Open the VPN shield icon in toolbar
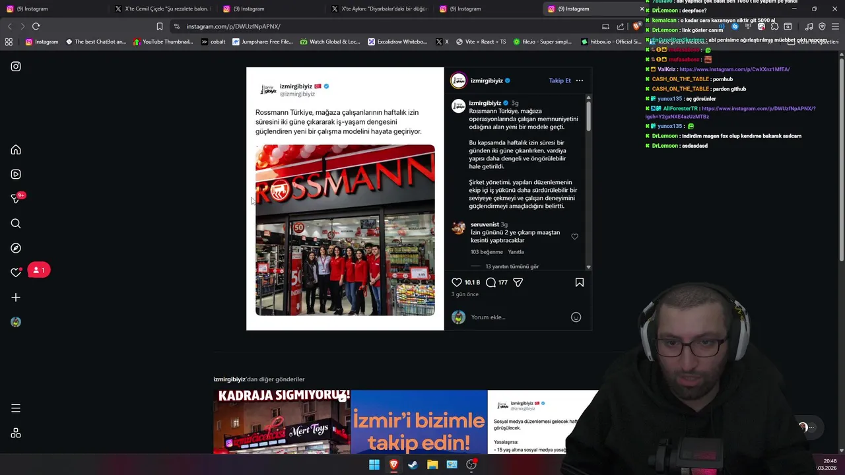 pos(822,26)
